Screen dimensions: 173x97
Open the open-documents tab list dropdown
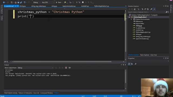126,6
